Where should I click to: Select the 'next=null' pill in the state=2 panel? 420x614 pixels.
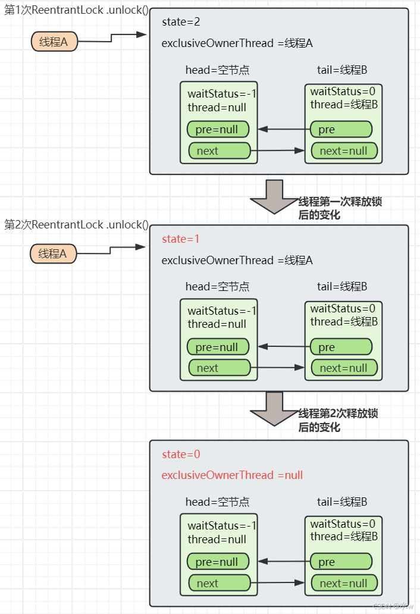pos(344,151)
